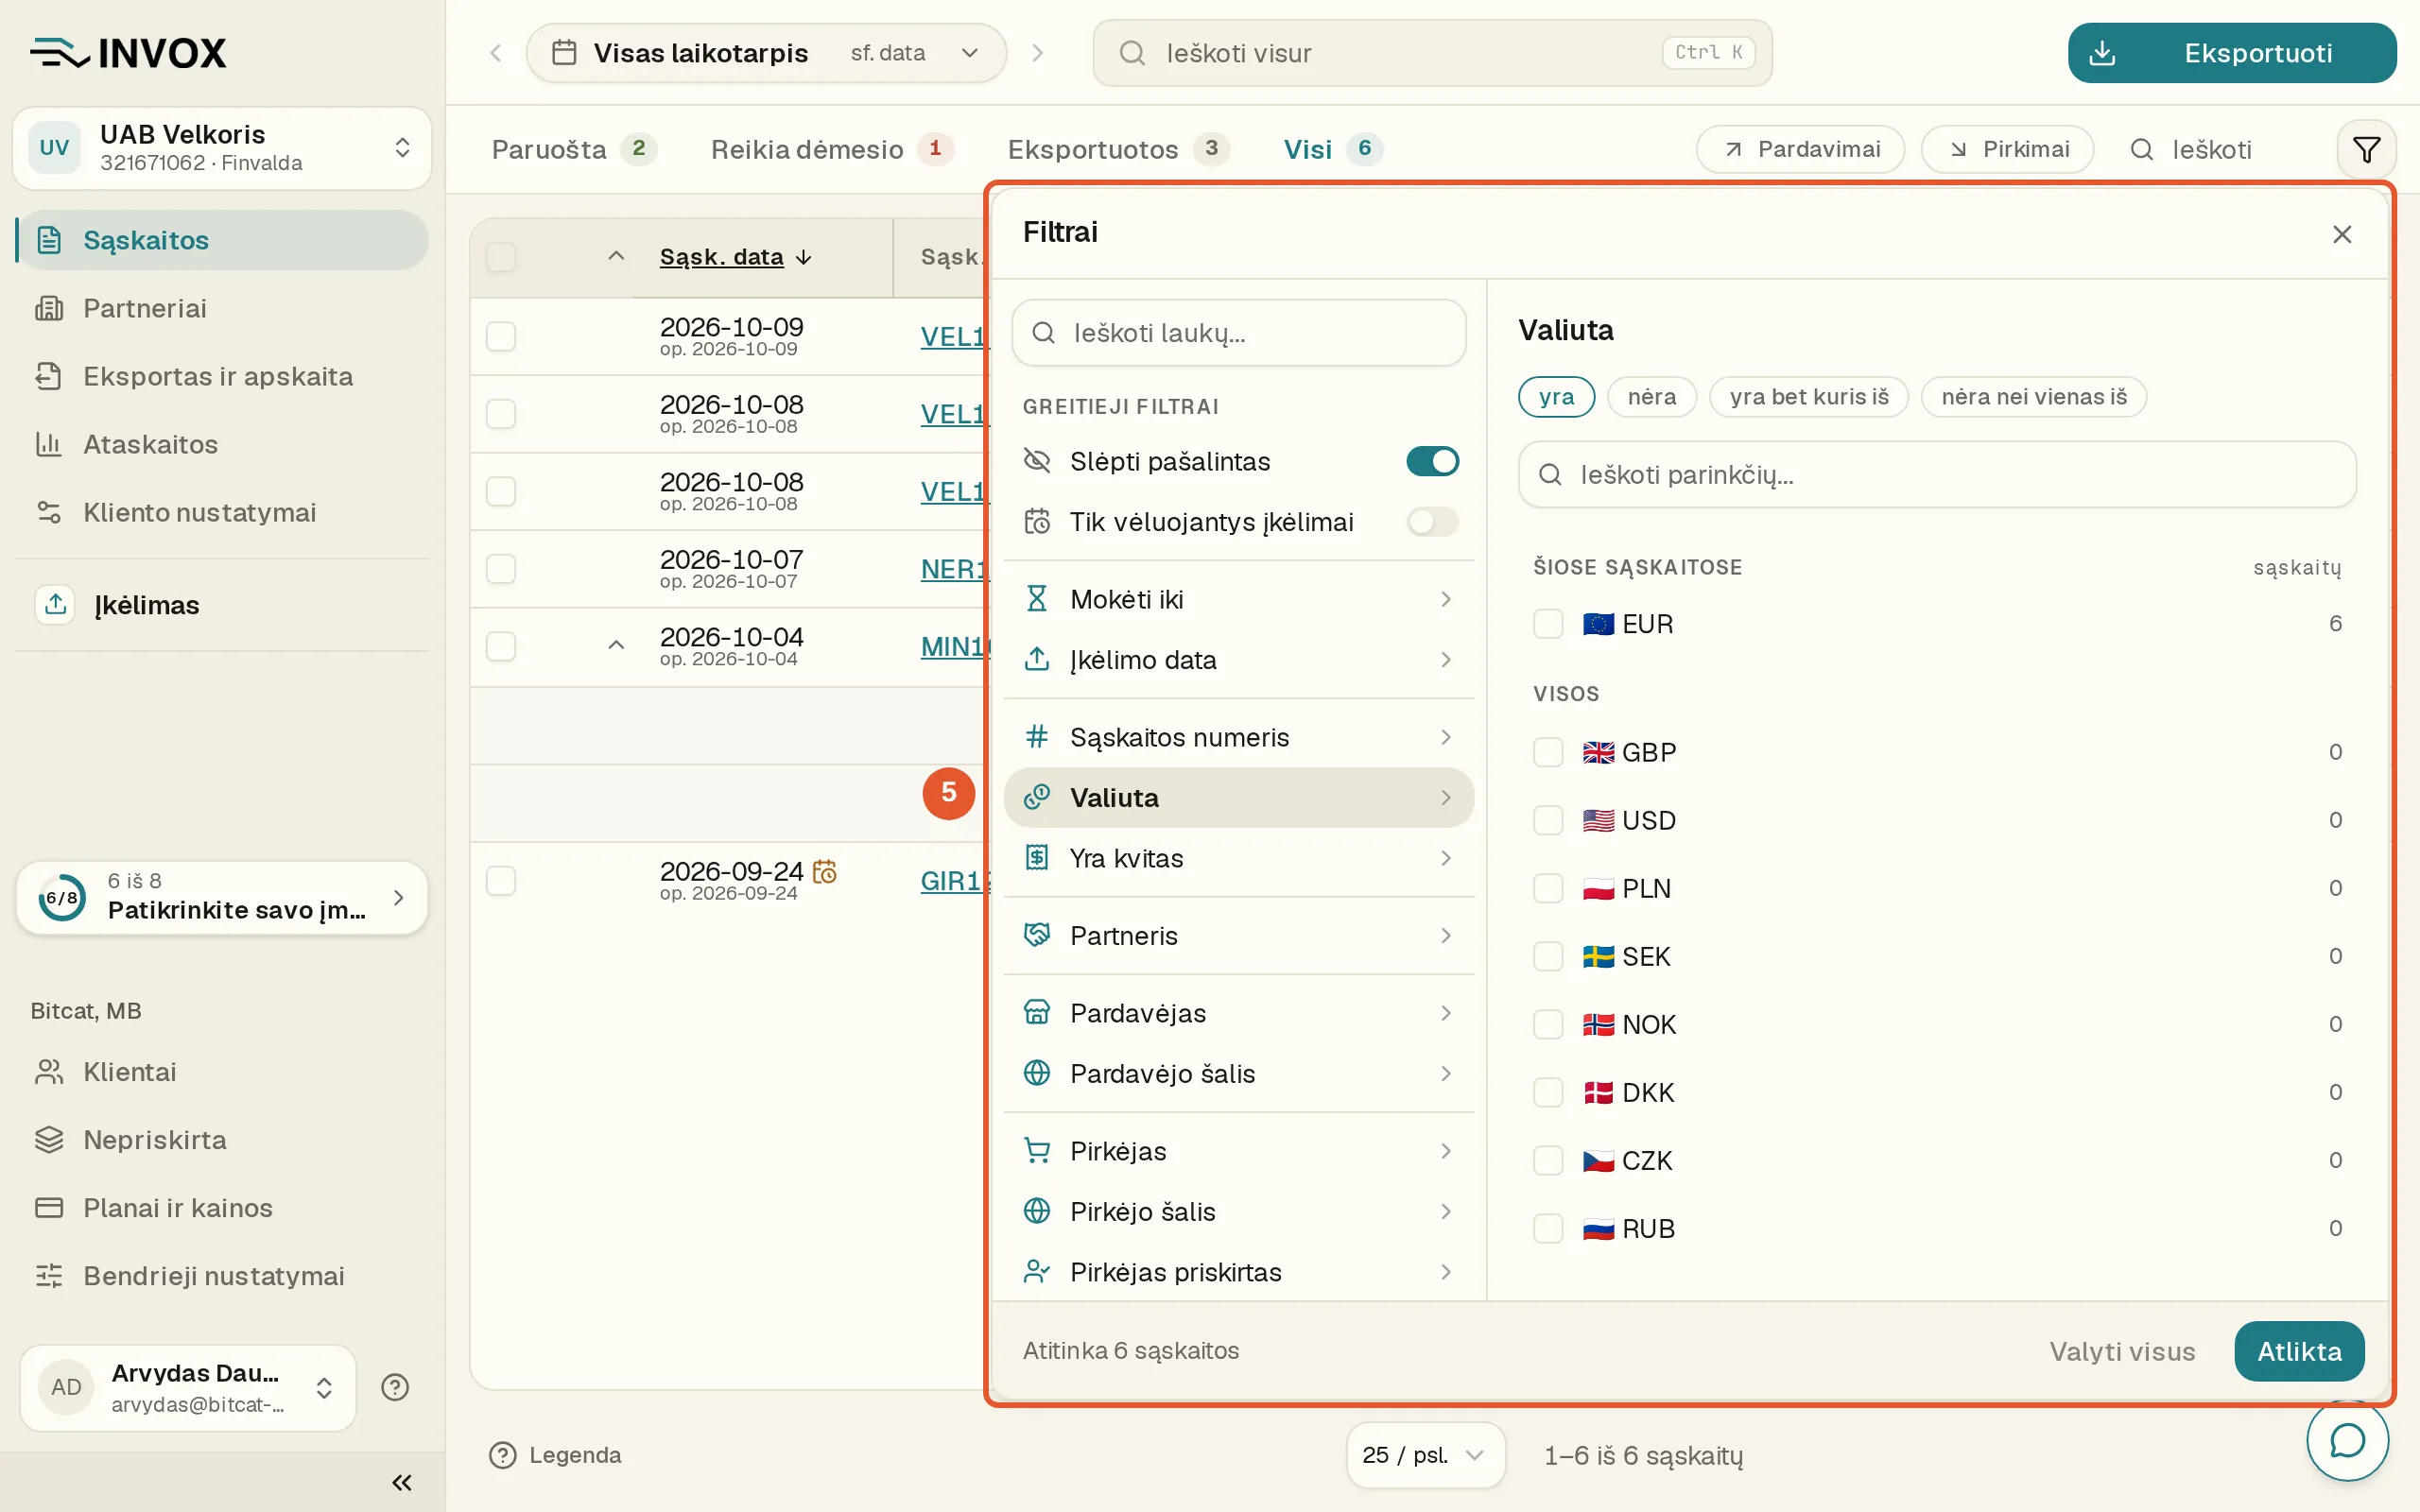Open the chat bubble support icon
This screenshot has height=1512, width=2420.
point(2347,1440)
